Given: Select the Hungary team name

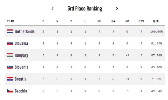Looking at the screenshot, I should point(21,55).
